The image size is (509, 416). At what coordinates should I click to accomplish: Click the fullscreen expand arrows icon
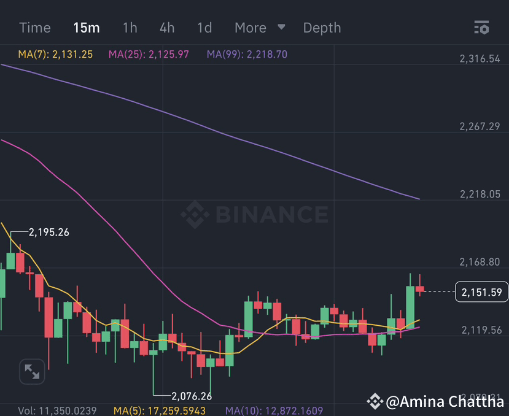click(x=31, y=371)
